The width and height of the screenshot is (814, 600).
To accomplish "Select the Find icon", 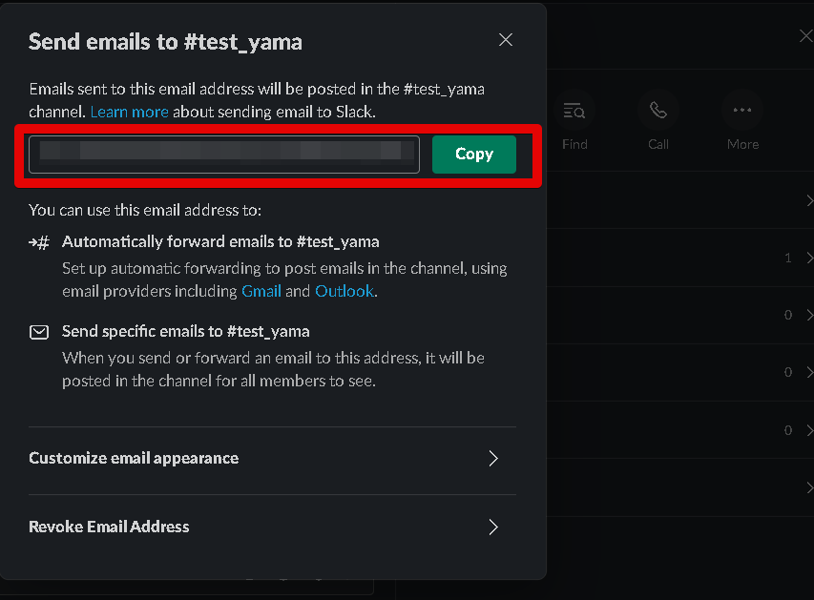I will pos(575,110).
